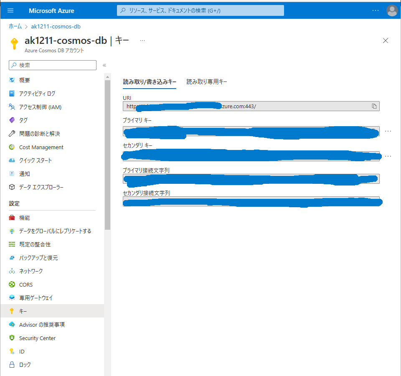Open the CORS settings page

25,285
